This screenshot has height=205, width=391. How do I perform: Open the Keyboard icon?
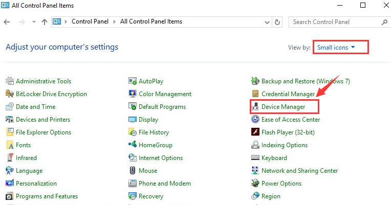255,157
